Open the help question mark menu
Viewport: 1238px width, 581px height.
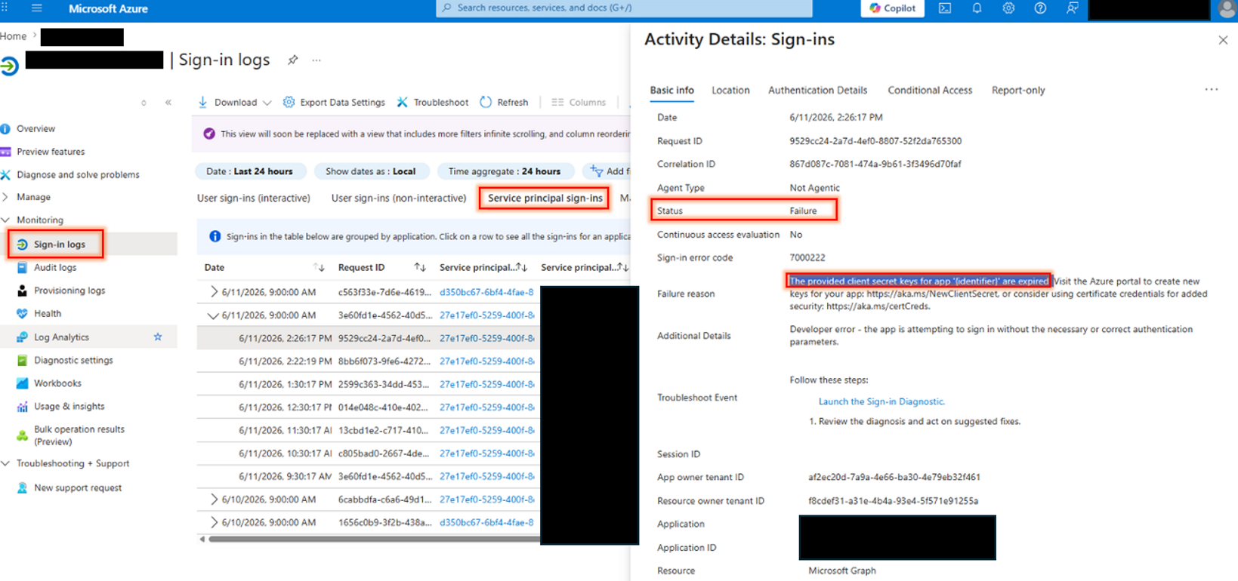(1040, 8)
